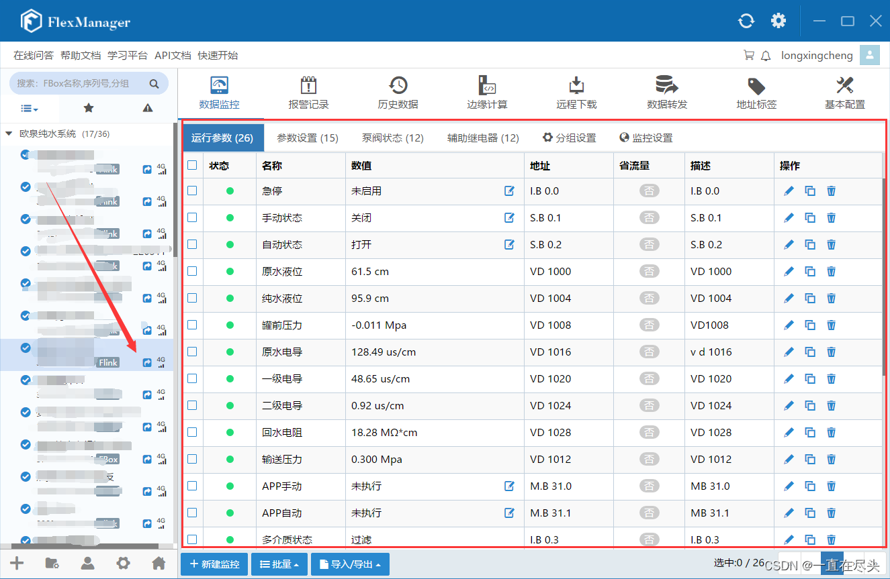Show alarms with warning triangle filter
Viewport: 890px width, 579px height.
[148, 108]
